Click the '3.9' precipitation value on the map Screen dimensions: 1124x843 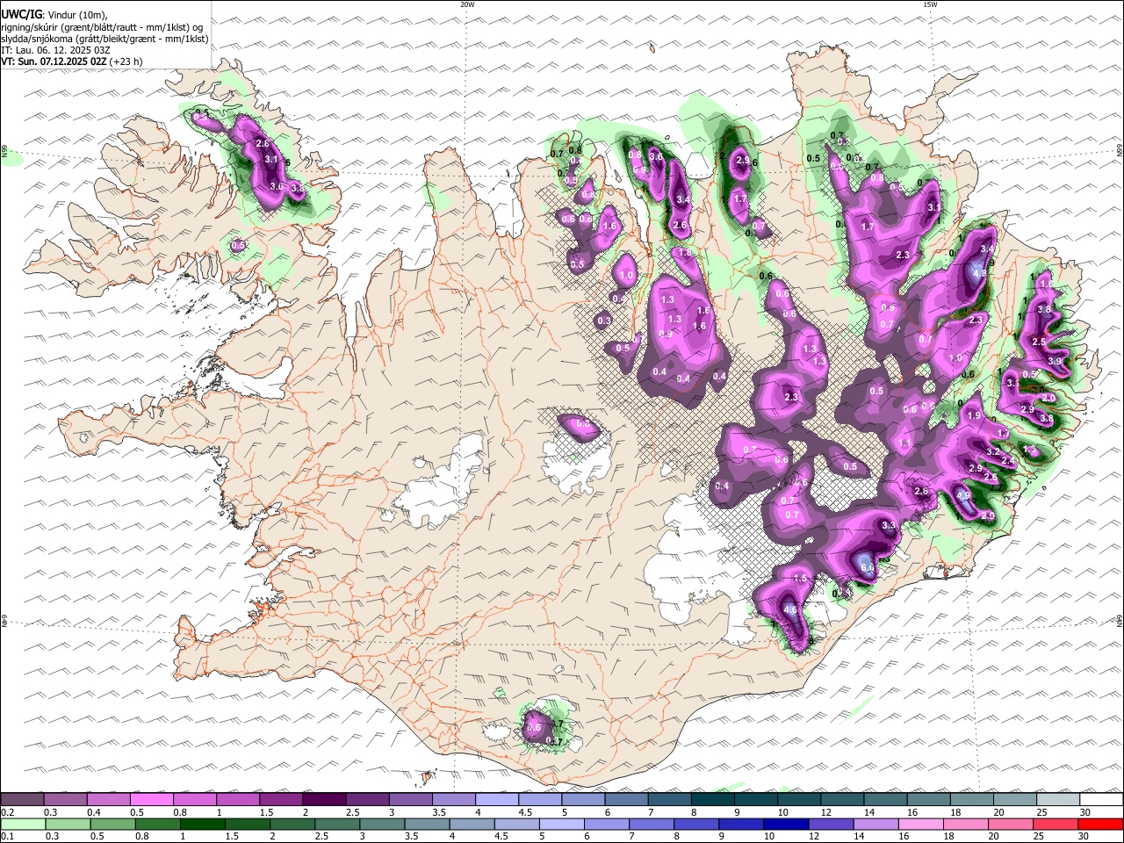pyautogui.click(x=1055, y=361)
